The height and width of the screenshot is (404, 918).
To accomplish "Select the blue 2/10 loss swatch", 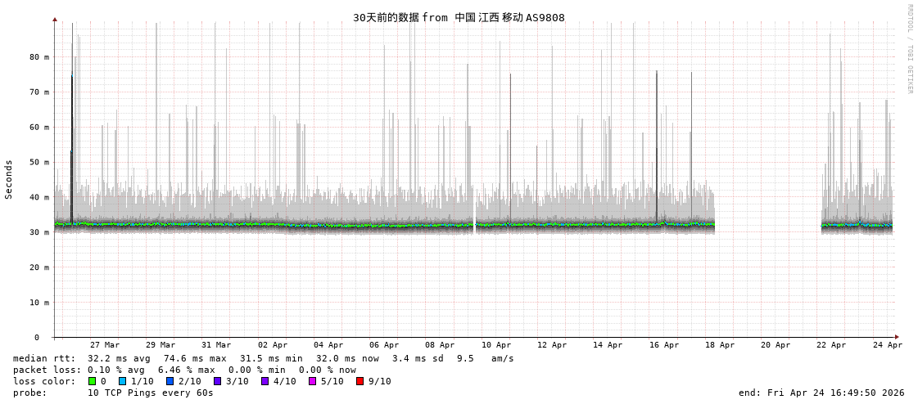I will point(170,381).
